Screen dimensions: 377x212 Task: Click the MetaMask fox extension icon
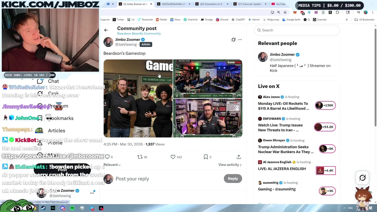coord(295,12)
